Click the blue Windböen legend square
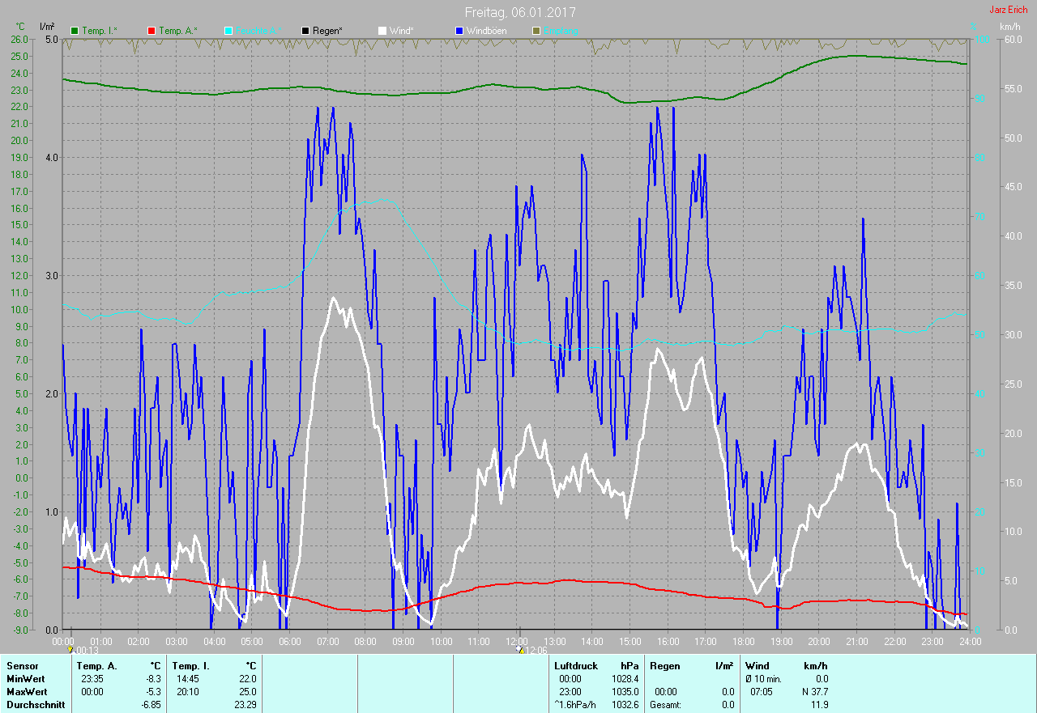The height and width of the screenshot is (713, 1037). (459, 31)
